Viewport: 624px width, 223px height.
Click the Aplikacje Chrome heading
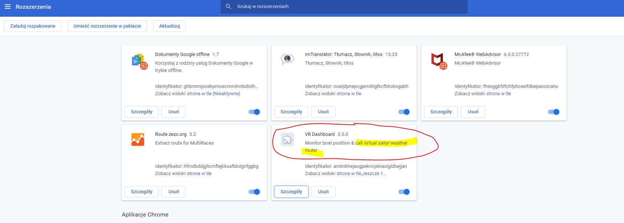(145, 214)
